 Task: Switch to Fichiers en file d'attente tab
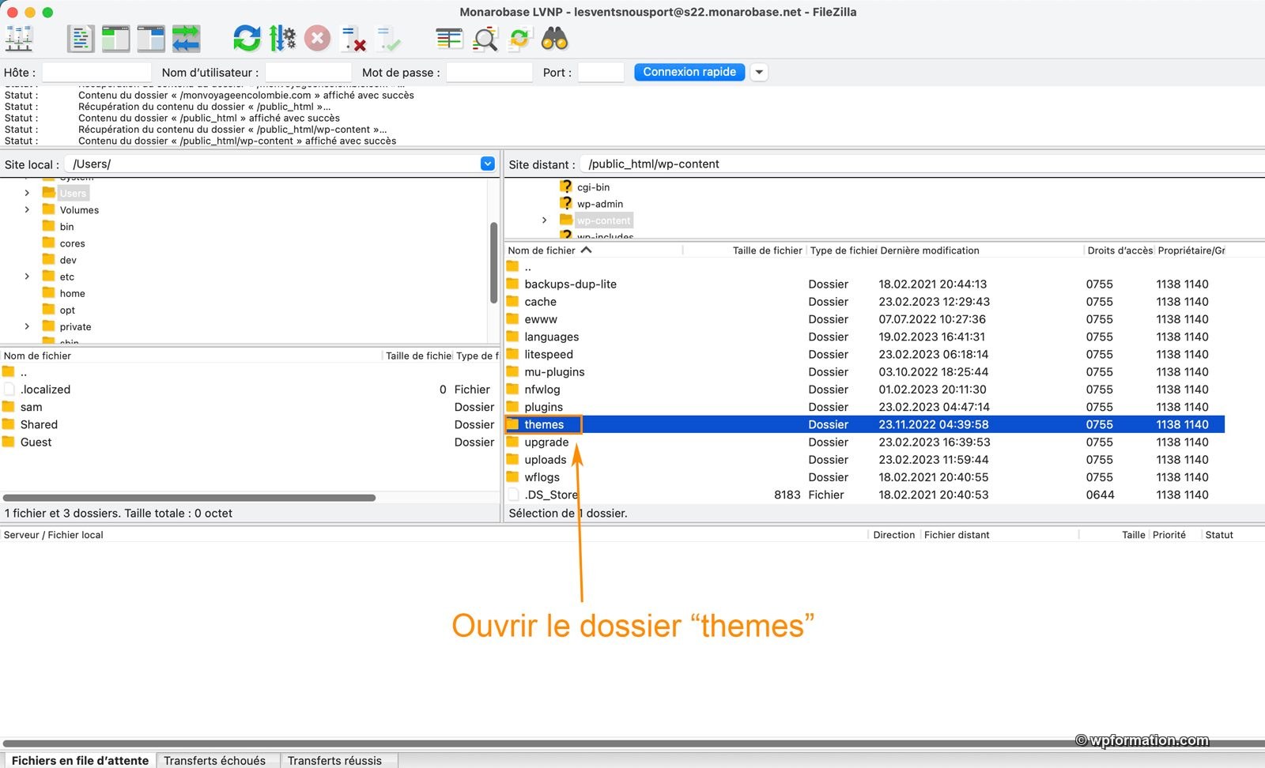[80, 760]
